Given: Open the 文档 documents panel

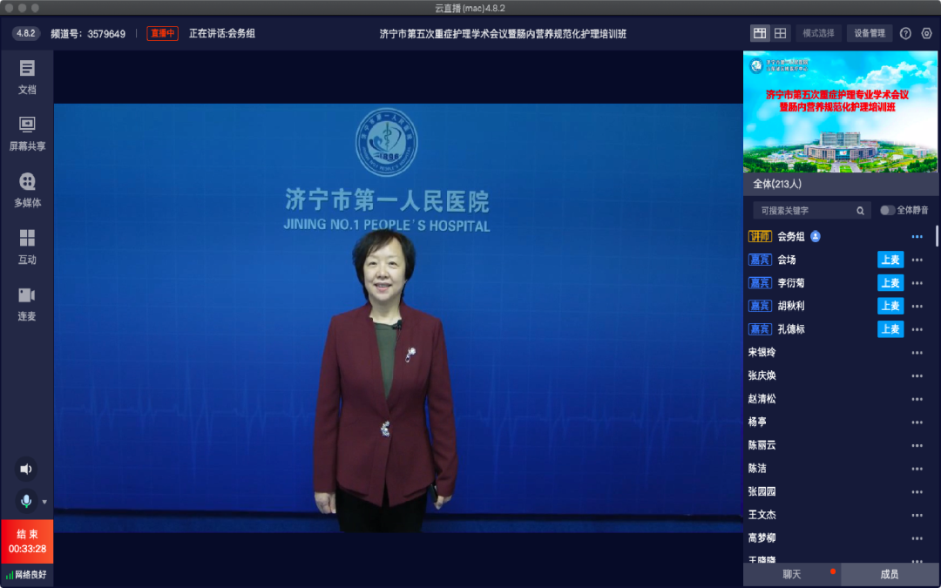Looking at the screenshot, I should tap(27, 77).
